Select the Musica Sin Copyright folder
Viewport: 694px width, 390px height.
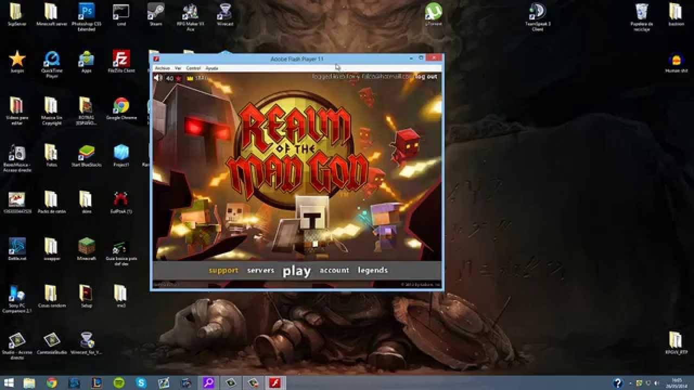52,111
